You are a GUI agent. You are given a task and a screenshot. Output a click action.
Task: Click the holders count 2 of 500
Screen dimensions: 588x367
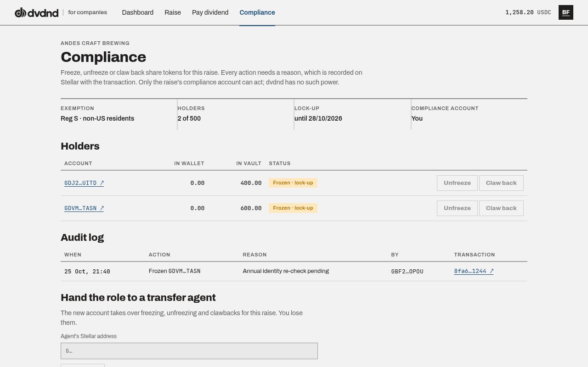(189, 118)
